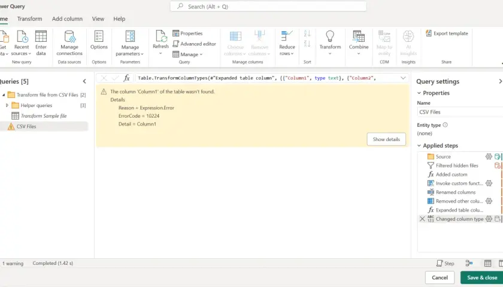Confirm formula with checkmark icon
Screen dimensions: 503x287
115,78
